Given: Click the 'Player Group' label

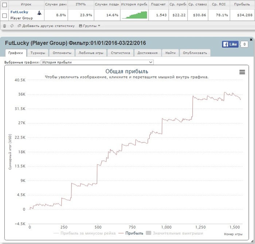Looking at the screenshot, I should pyautogui.click(x=21, y=18).
